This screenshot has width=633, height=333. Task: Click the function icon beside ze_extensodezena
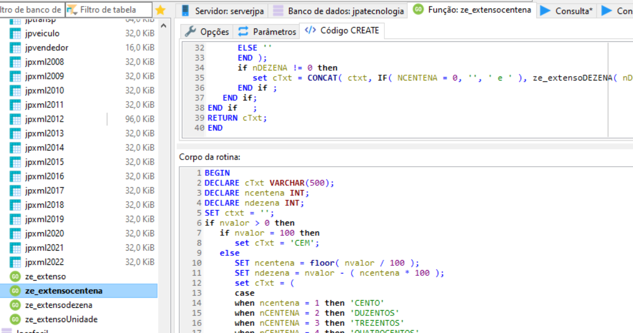point(16,305)
